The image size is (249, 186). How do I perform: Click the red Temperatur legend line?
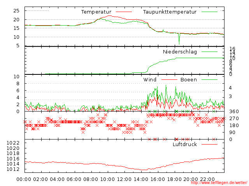[124, 12]
